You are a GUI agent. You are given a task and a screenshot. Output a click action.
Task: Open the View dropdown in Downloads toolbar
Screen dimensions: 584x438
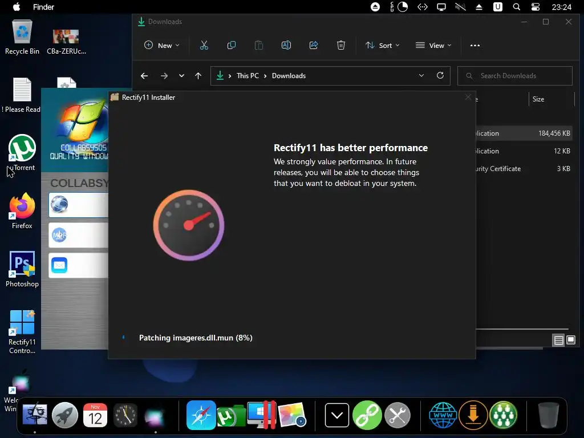pyautogui.click(x=433, y=46)
